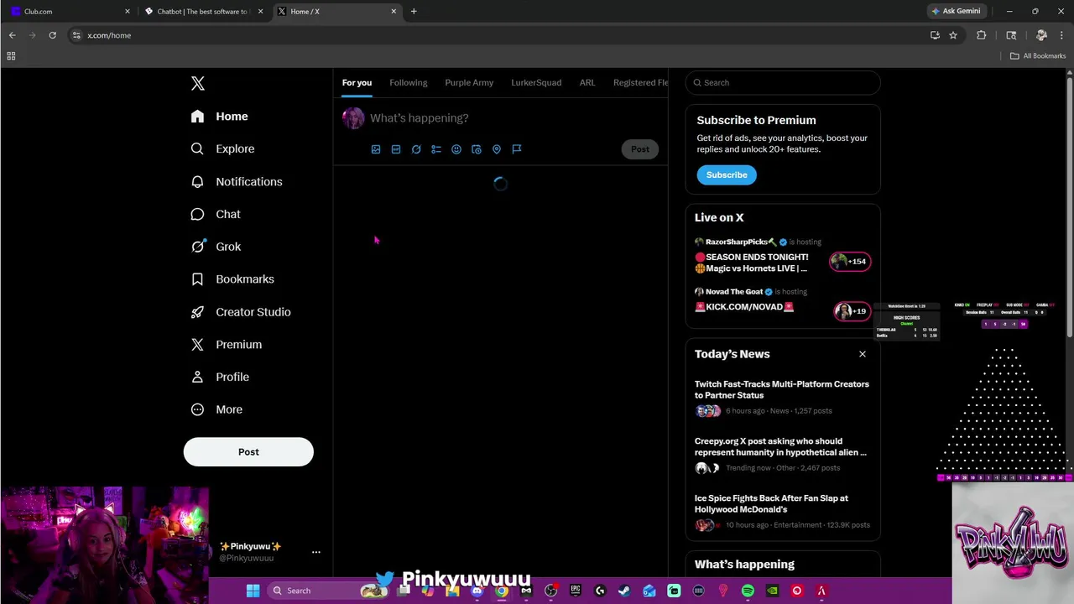This screenshot has width=1074, height=604.
Task: Open the Grok icon in the sidebar
Action: click(x=197, y=247)
